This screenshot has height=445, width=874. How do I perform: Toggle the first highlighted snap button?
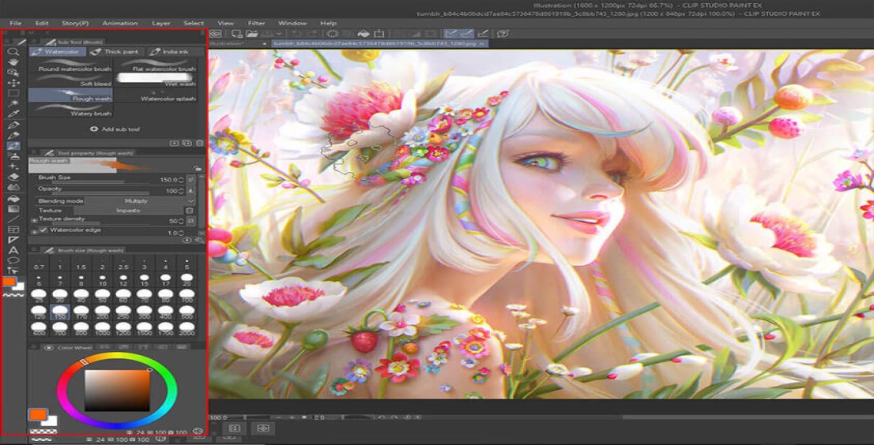coord(451,34)
